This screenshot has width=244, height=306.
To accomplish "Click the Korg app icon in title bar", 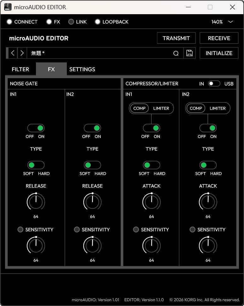I will pos(8,7).
